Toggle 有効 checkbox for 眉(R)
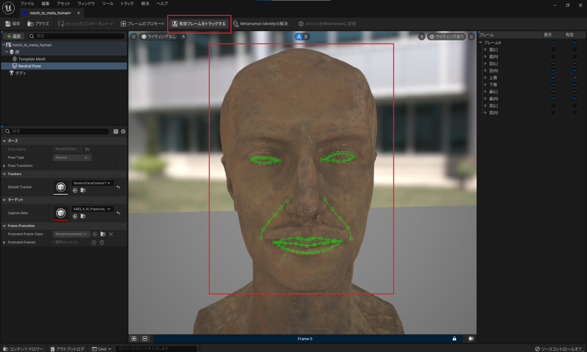The image size is (587, 352). coord(575,57)
